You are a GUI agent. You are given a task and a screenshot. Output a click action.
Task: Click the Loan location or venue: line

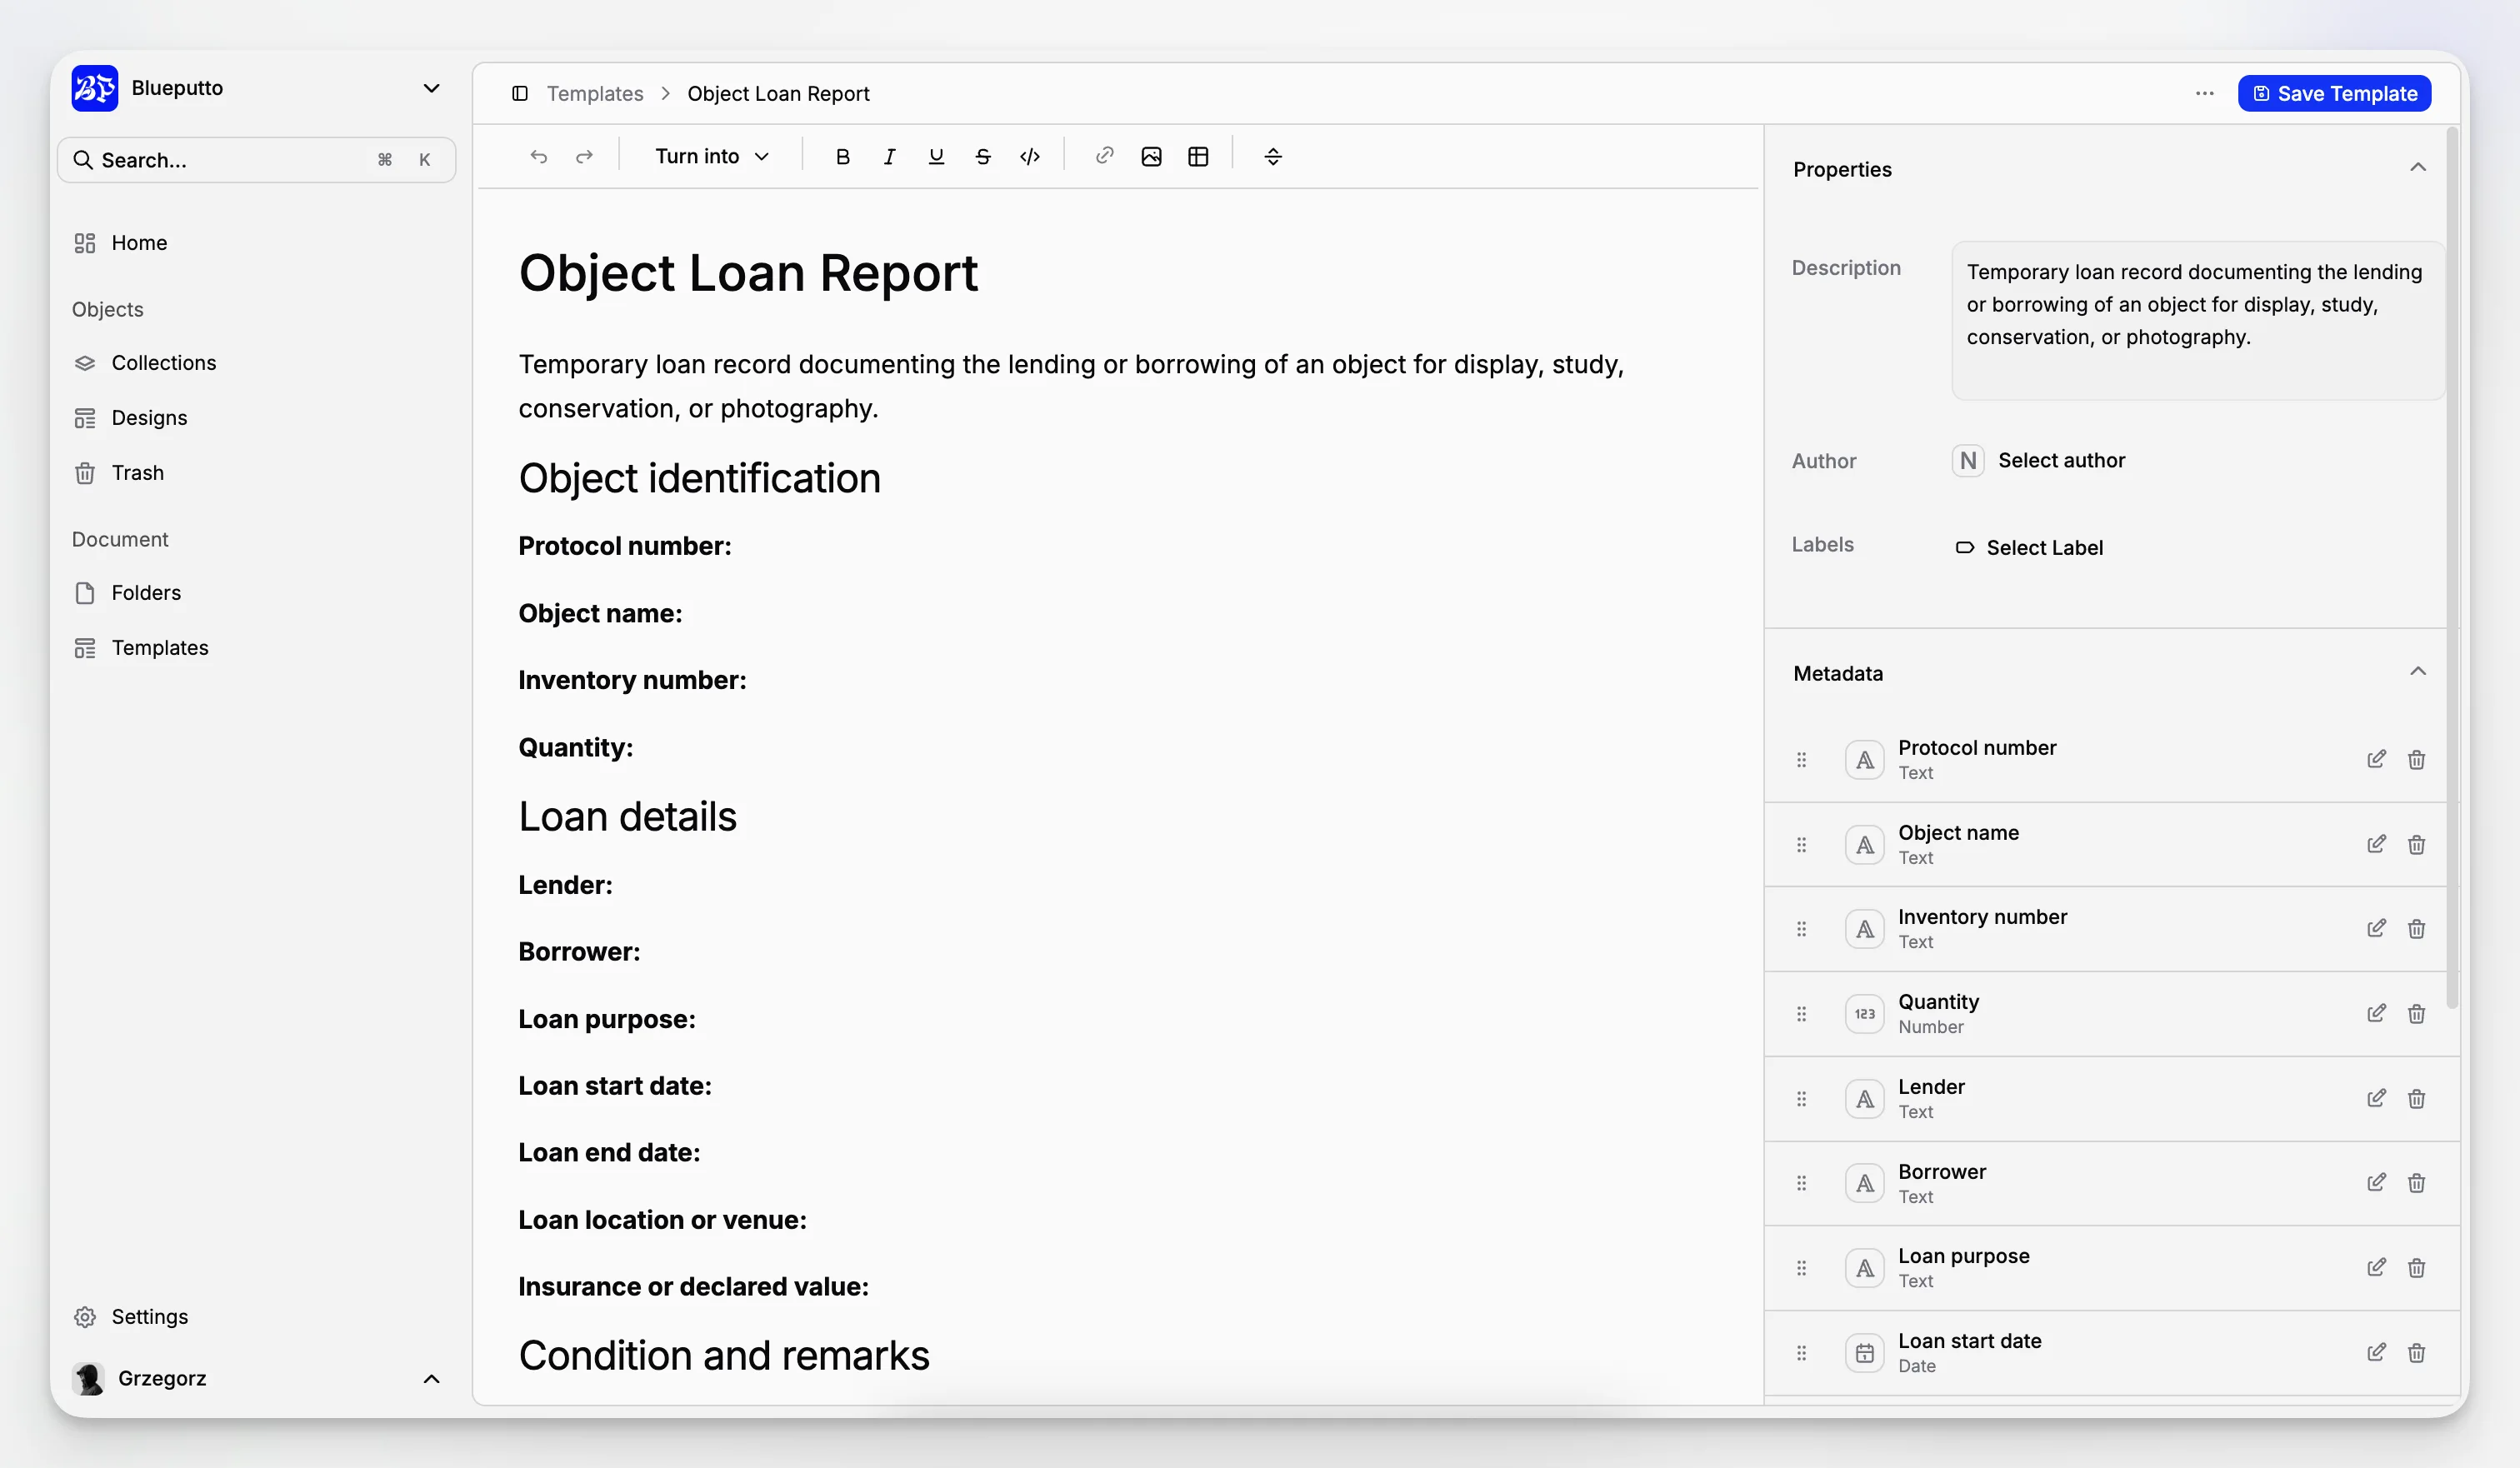(x=662, y=1219)
